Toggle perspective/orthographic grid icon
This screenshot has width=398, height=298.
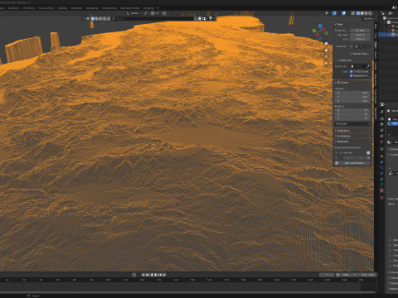(326, 63)
